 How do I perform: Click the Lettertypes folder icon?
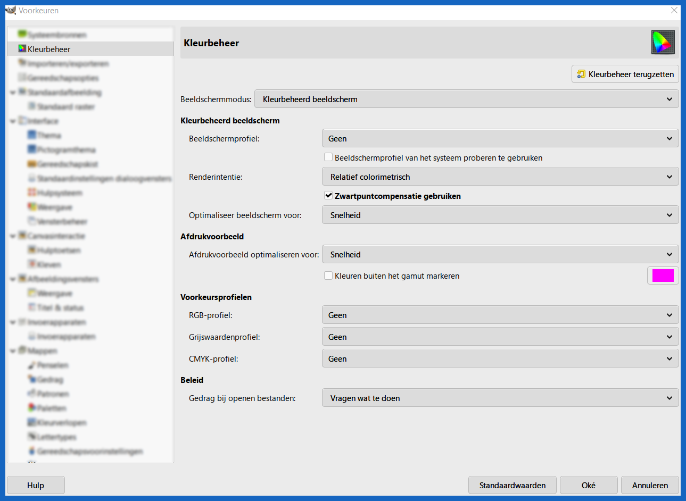[x=32, y=436]
